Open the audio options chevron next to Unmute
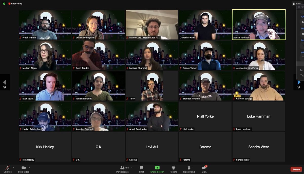The image size is (304, 174). point(13,168)
